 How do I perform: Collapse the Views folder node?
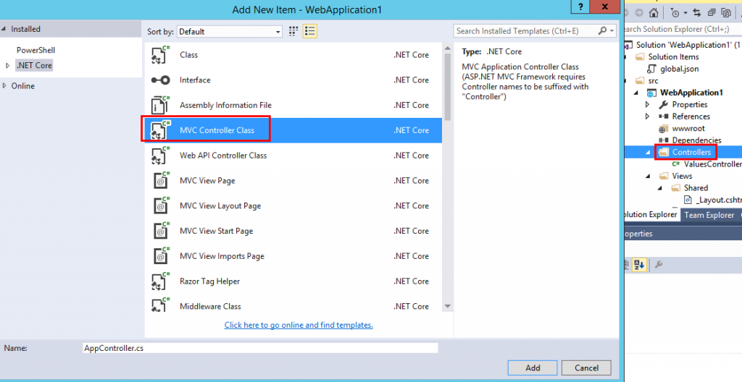[x=648, y=176]
